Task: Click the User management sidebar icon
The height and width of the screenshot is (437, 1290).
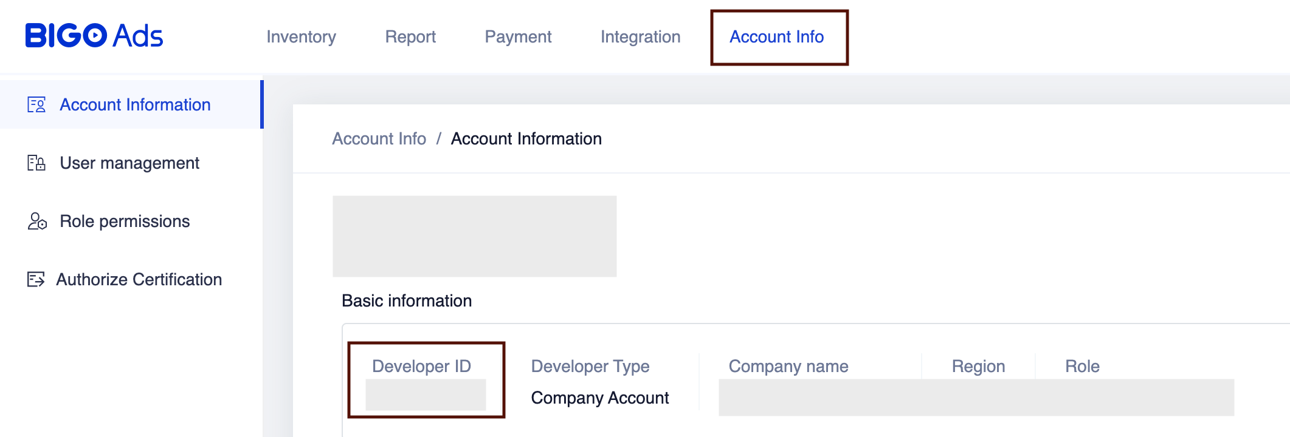Action: 36,163
